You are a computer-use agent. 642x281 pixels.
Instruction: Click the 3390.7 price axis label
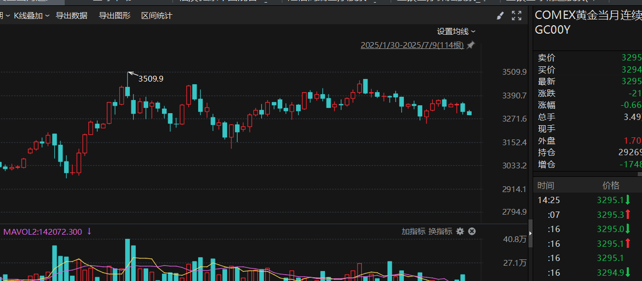[x=514, y=95]
